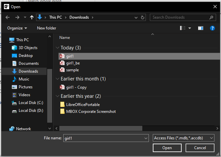The image size is (221, 157).
Task: Go forward using the forward arrow
Action: (x=17, y=17)
